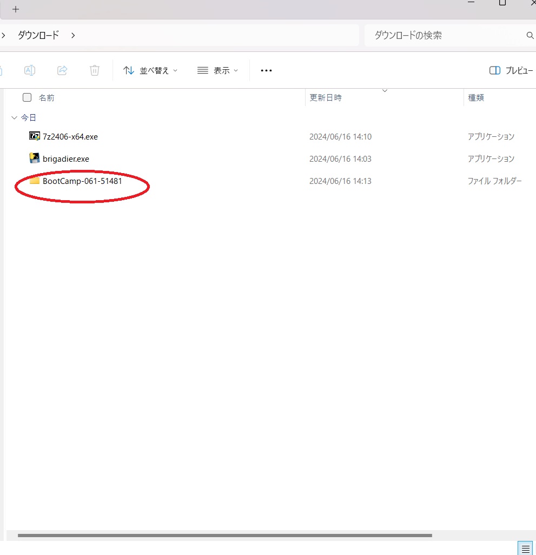Screen dimensions: 536x555
Task: Click the Delete trash icon
Action: pos(95,70)
